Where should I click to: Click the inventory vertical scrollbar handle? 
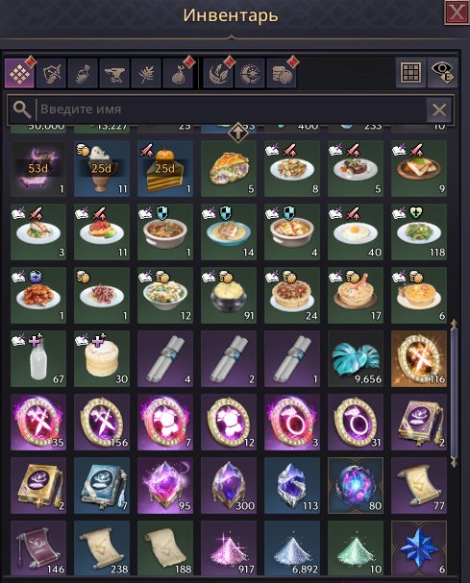pos(454,393)
